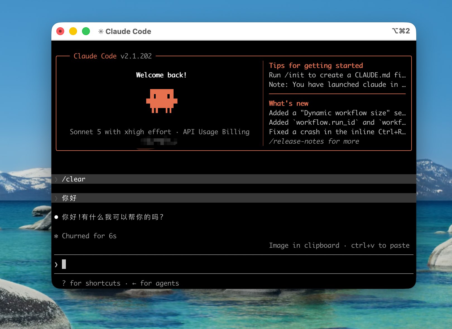Maximize the window with the green button
Viewport: 452px width, 329px height.
click(86, 31)
